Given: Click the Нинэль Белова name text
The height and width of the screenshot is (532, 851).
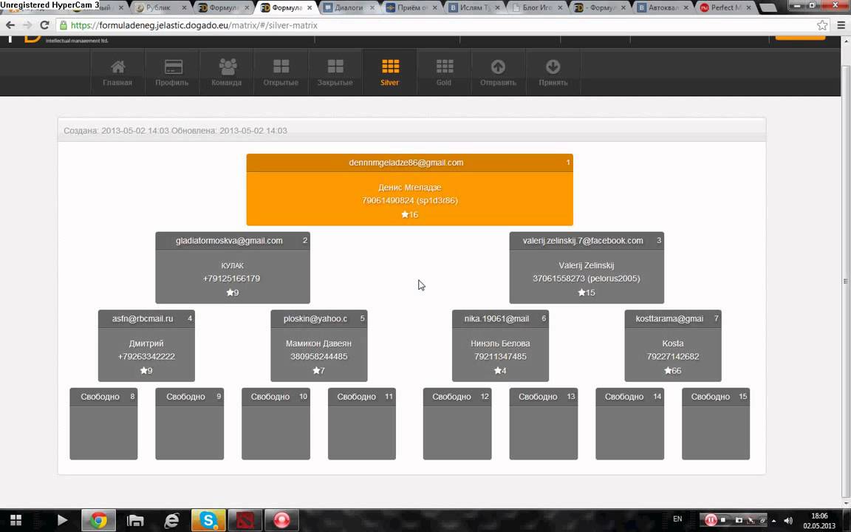Looking at the screenshot, I should coord(500,344).
